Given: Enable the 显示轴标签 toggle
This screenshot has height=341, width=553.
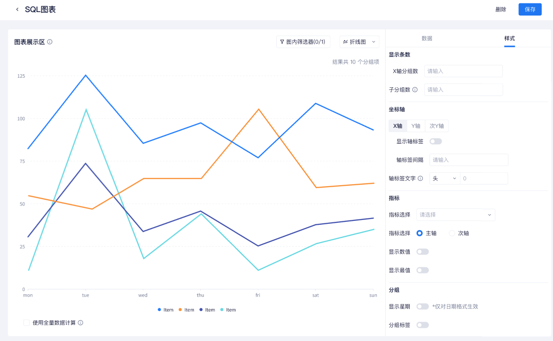Looking at the screenshot, I should point(435,141).
